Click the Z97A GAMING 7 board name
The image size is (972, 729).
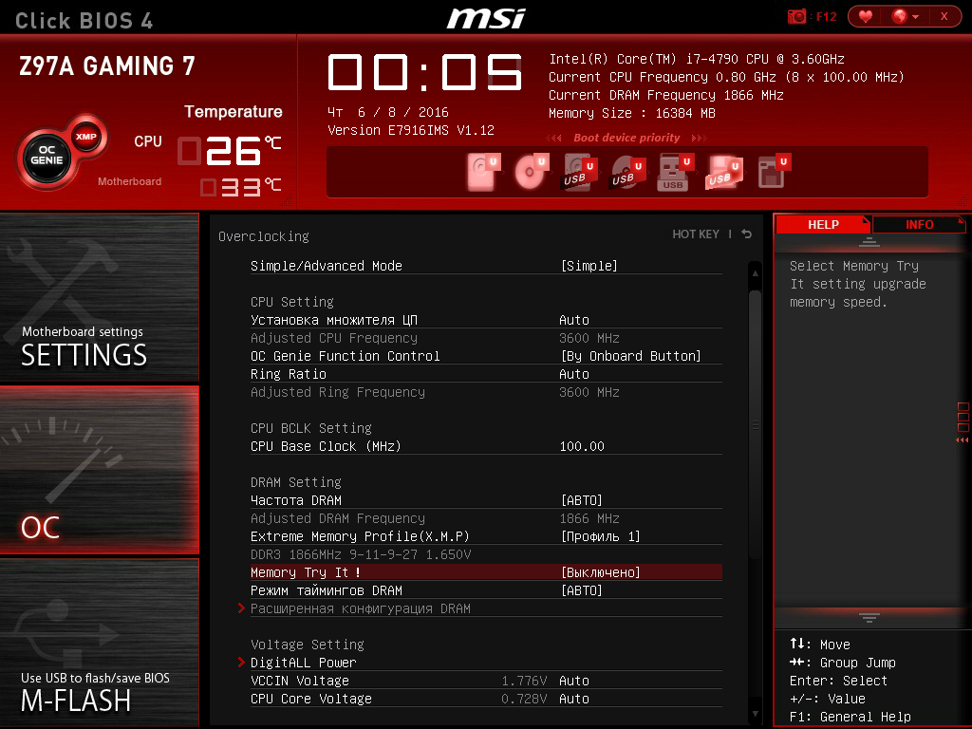[x=106, y=65]
